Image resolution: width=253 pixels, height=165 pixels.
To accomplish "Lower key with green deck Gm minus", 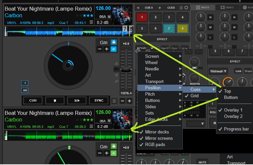I will [x=100, y=153].
